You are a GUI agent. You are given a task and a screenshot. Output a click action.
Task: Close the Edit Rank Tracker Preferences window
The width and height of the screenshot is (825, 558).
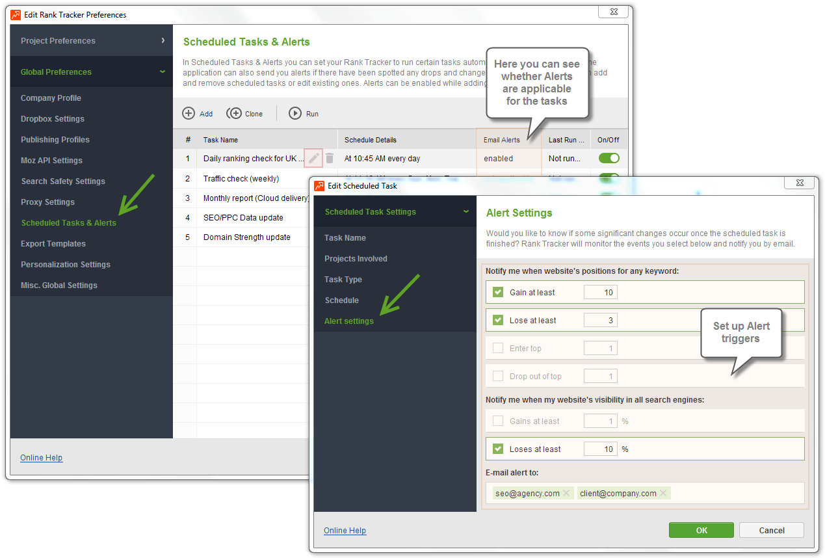pyautogui.click(x=613, y=12)
